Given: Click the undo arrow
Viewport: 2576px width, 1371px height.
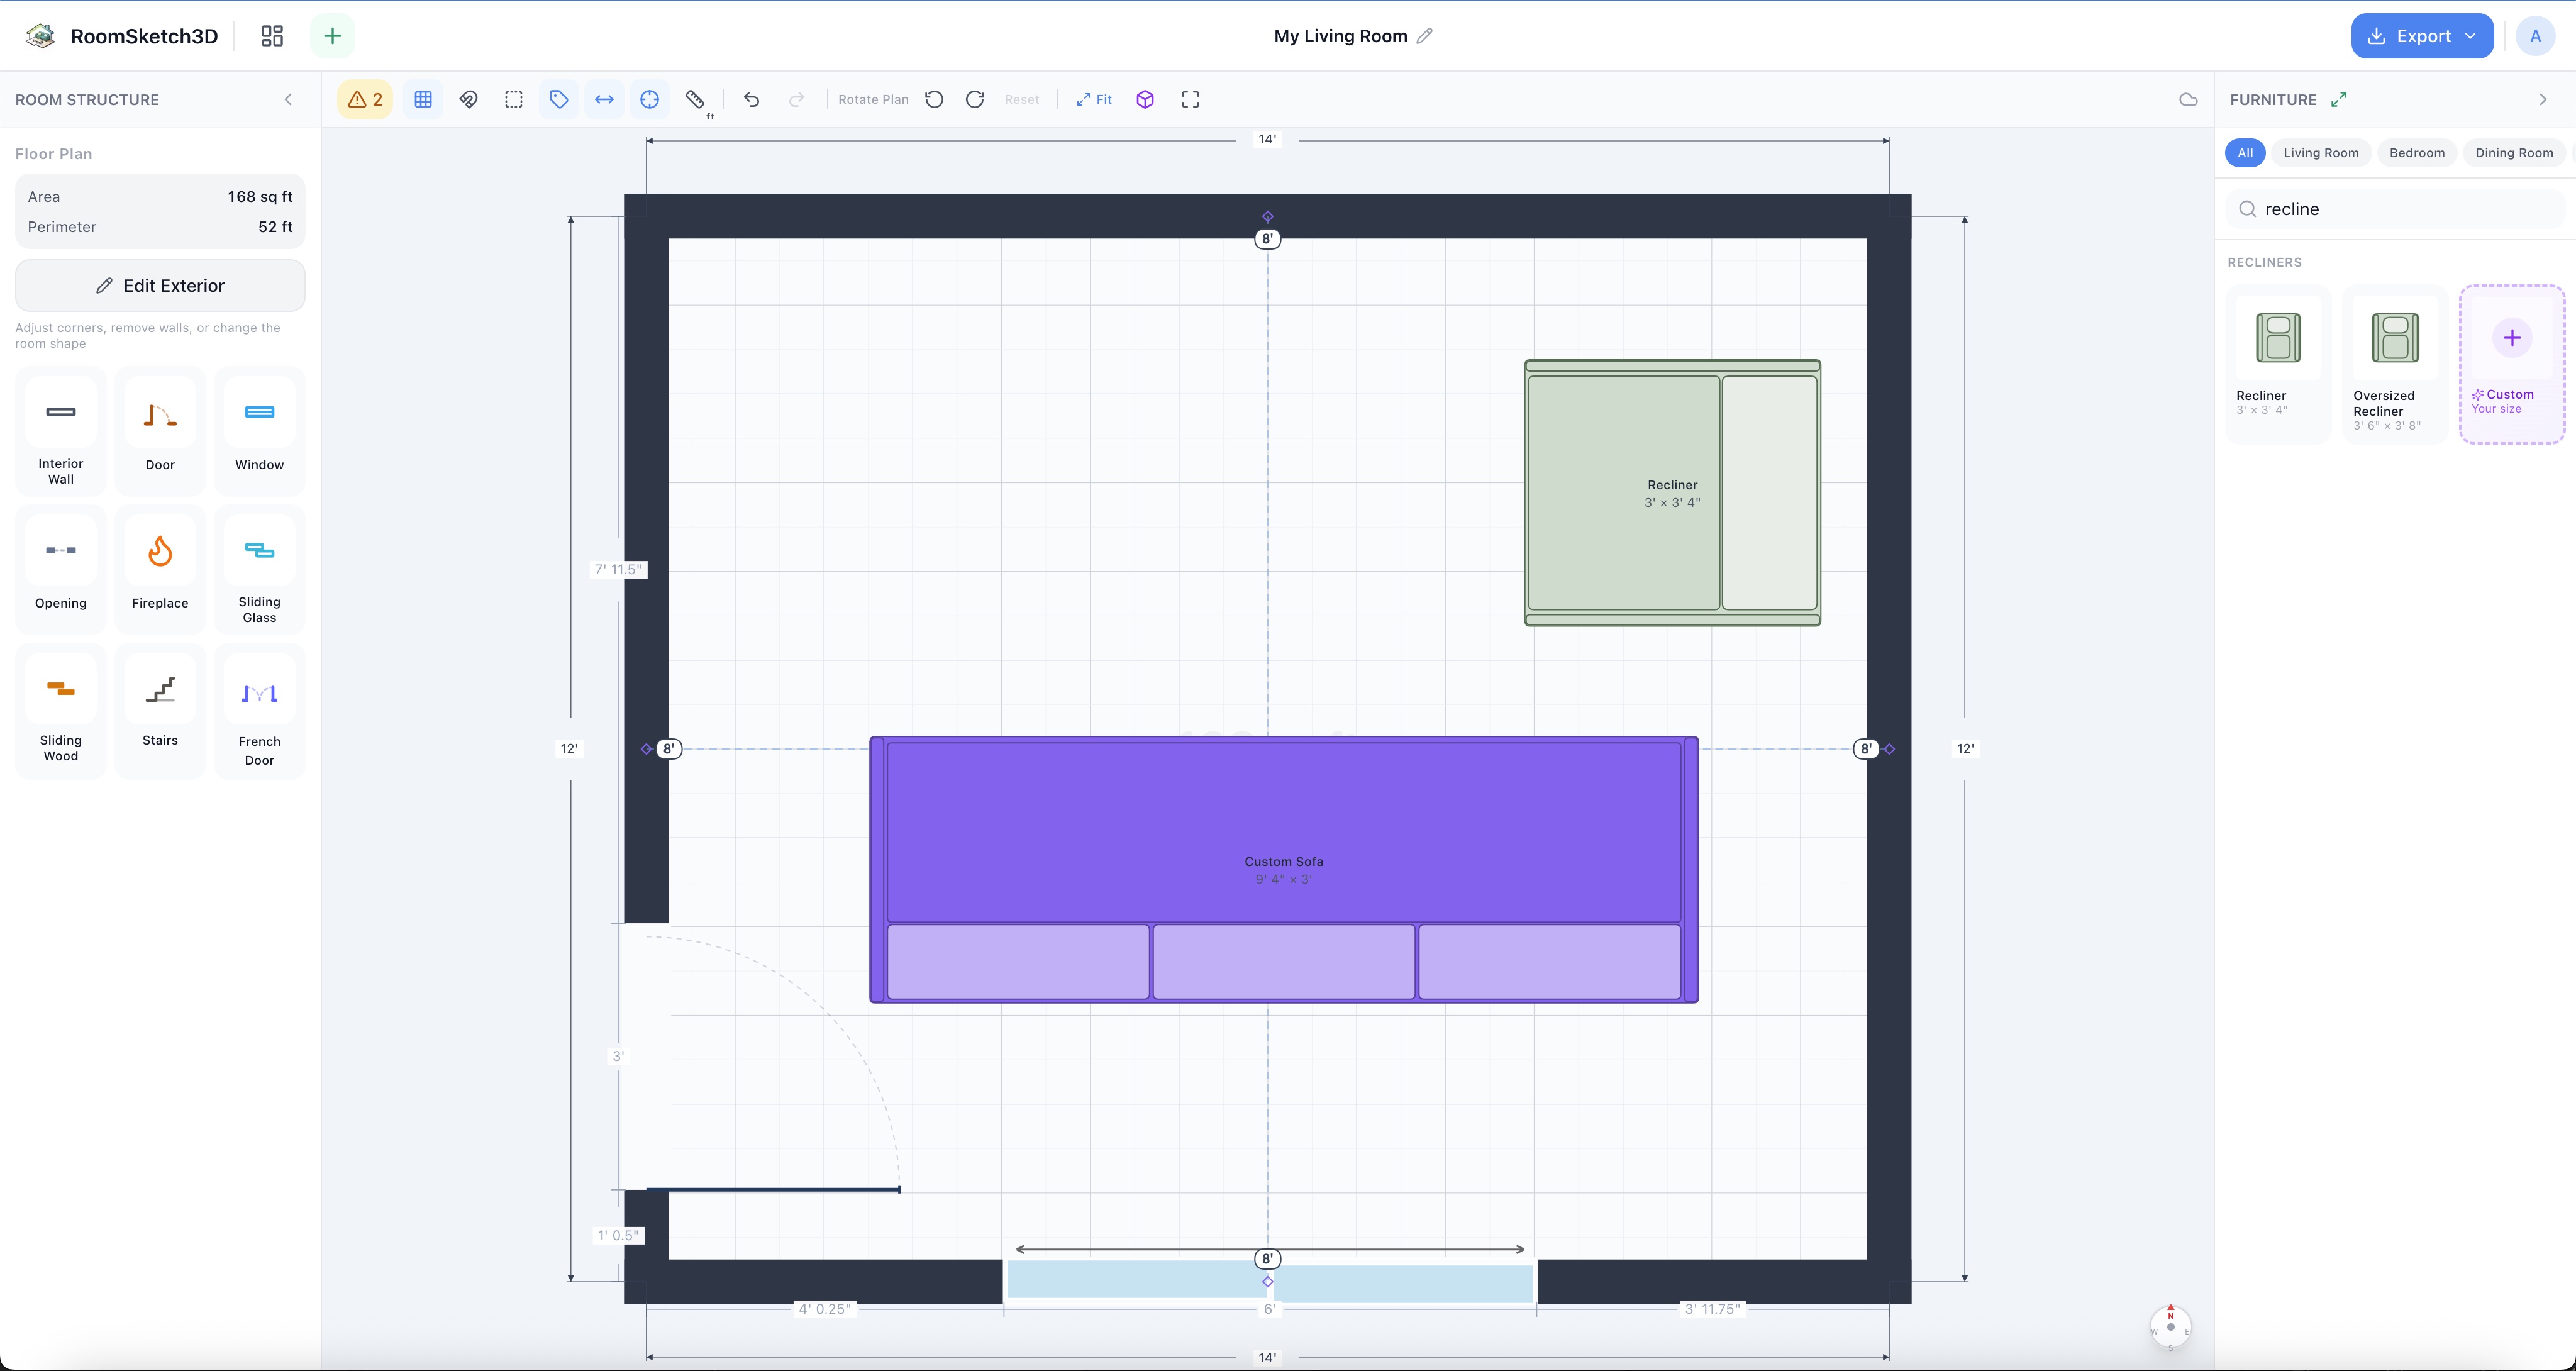Looking at the screenshot, I should pyautogui.click(x=752, y=99).
